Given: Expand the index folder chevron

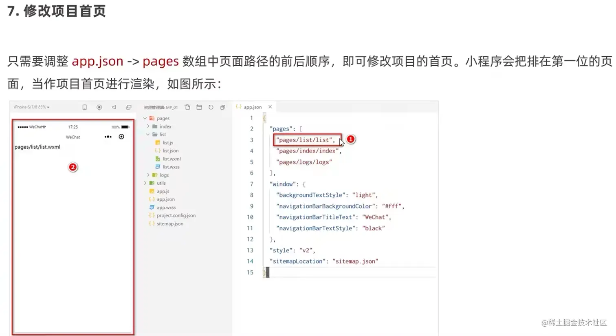Looking at the screenshot, I should (148, 126).
